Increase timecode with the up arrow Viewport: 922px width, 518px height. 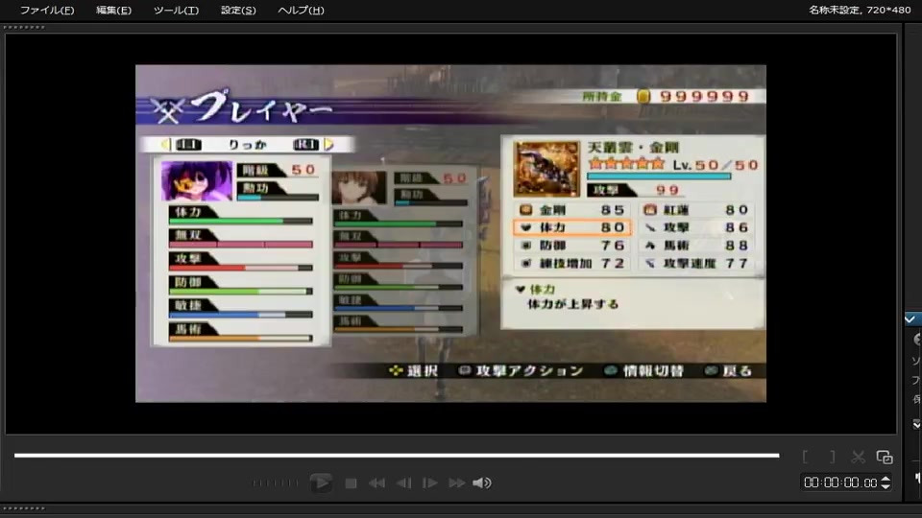coord(886,479)
